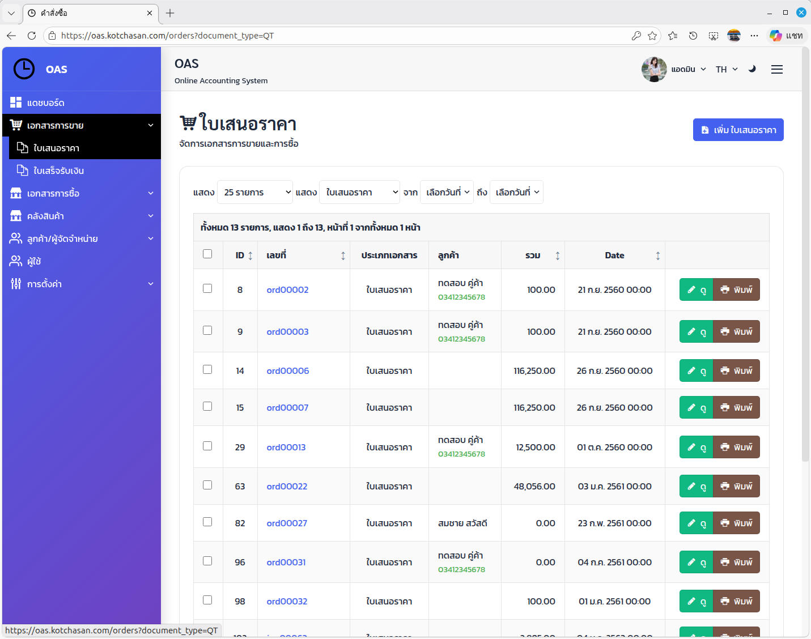Click phone number link in ord00013 row

tap(461, 454)
